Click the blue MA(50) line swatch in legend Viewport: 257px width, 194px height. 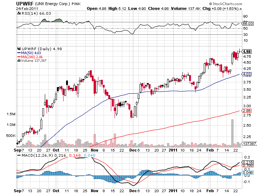[x=19, y=53]
